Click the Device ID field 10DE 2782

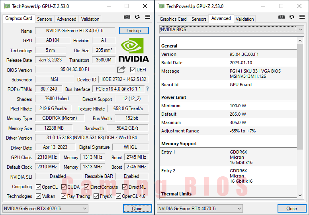tap(123, 79)
